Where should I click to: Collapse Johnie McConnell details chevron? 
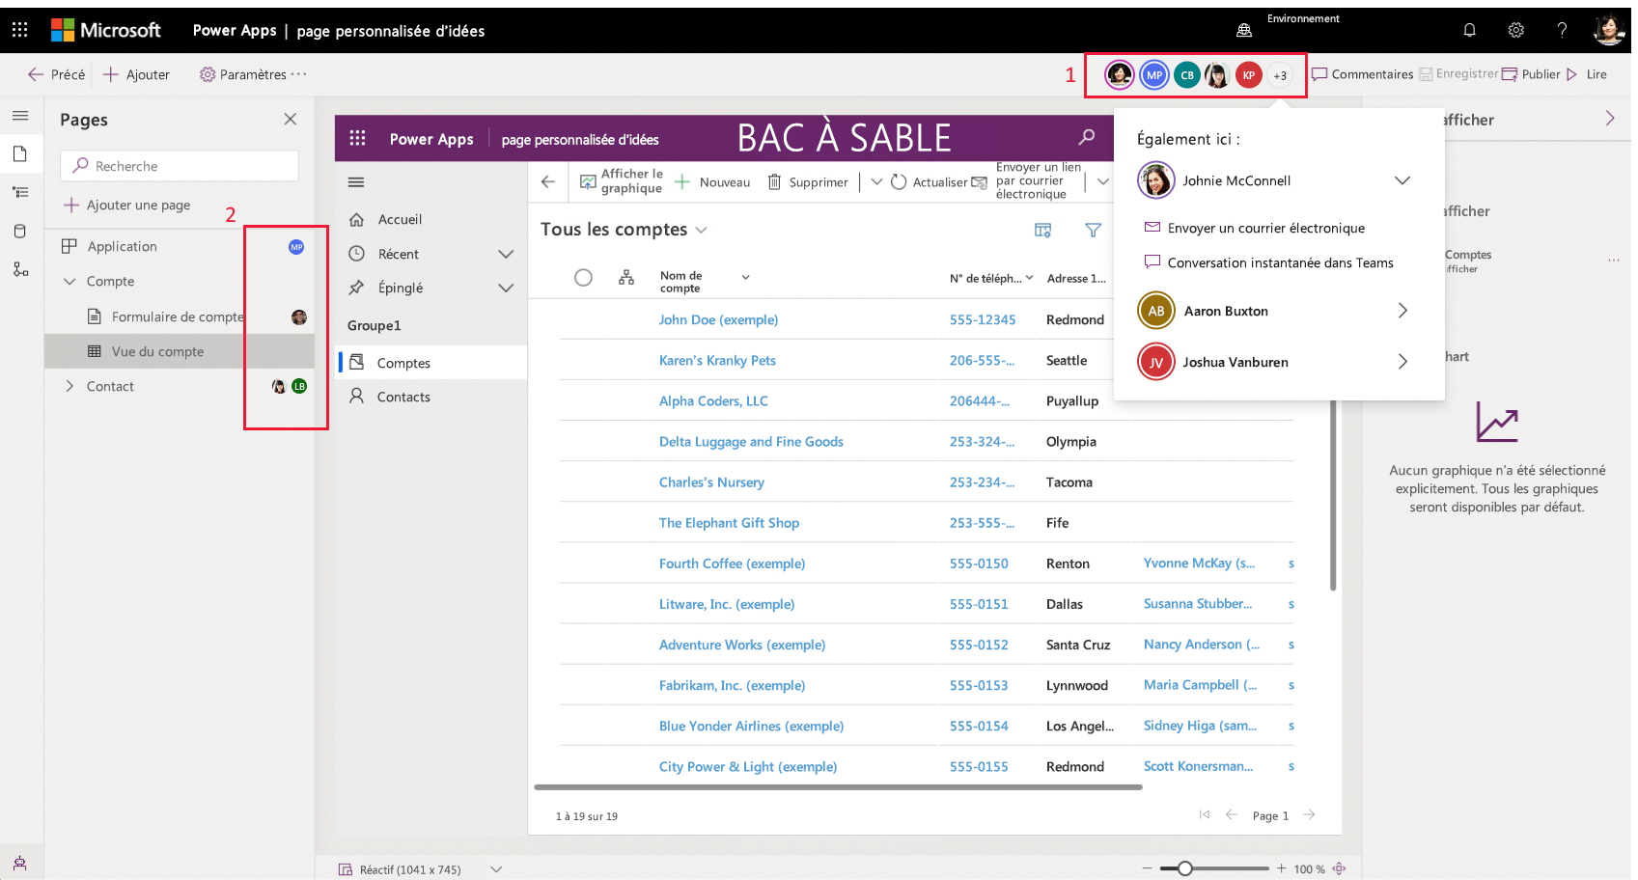coord(1402,180)
